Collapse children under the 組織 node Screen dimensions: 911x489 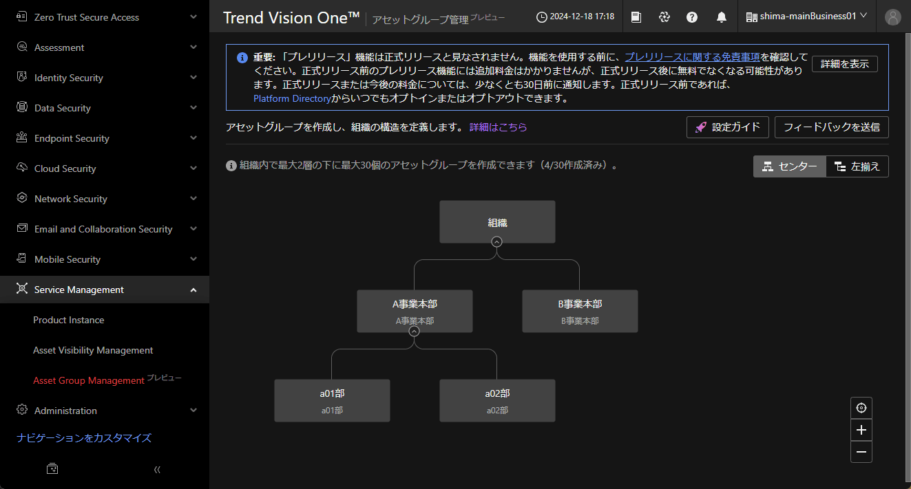pos(497,242)
